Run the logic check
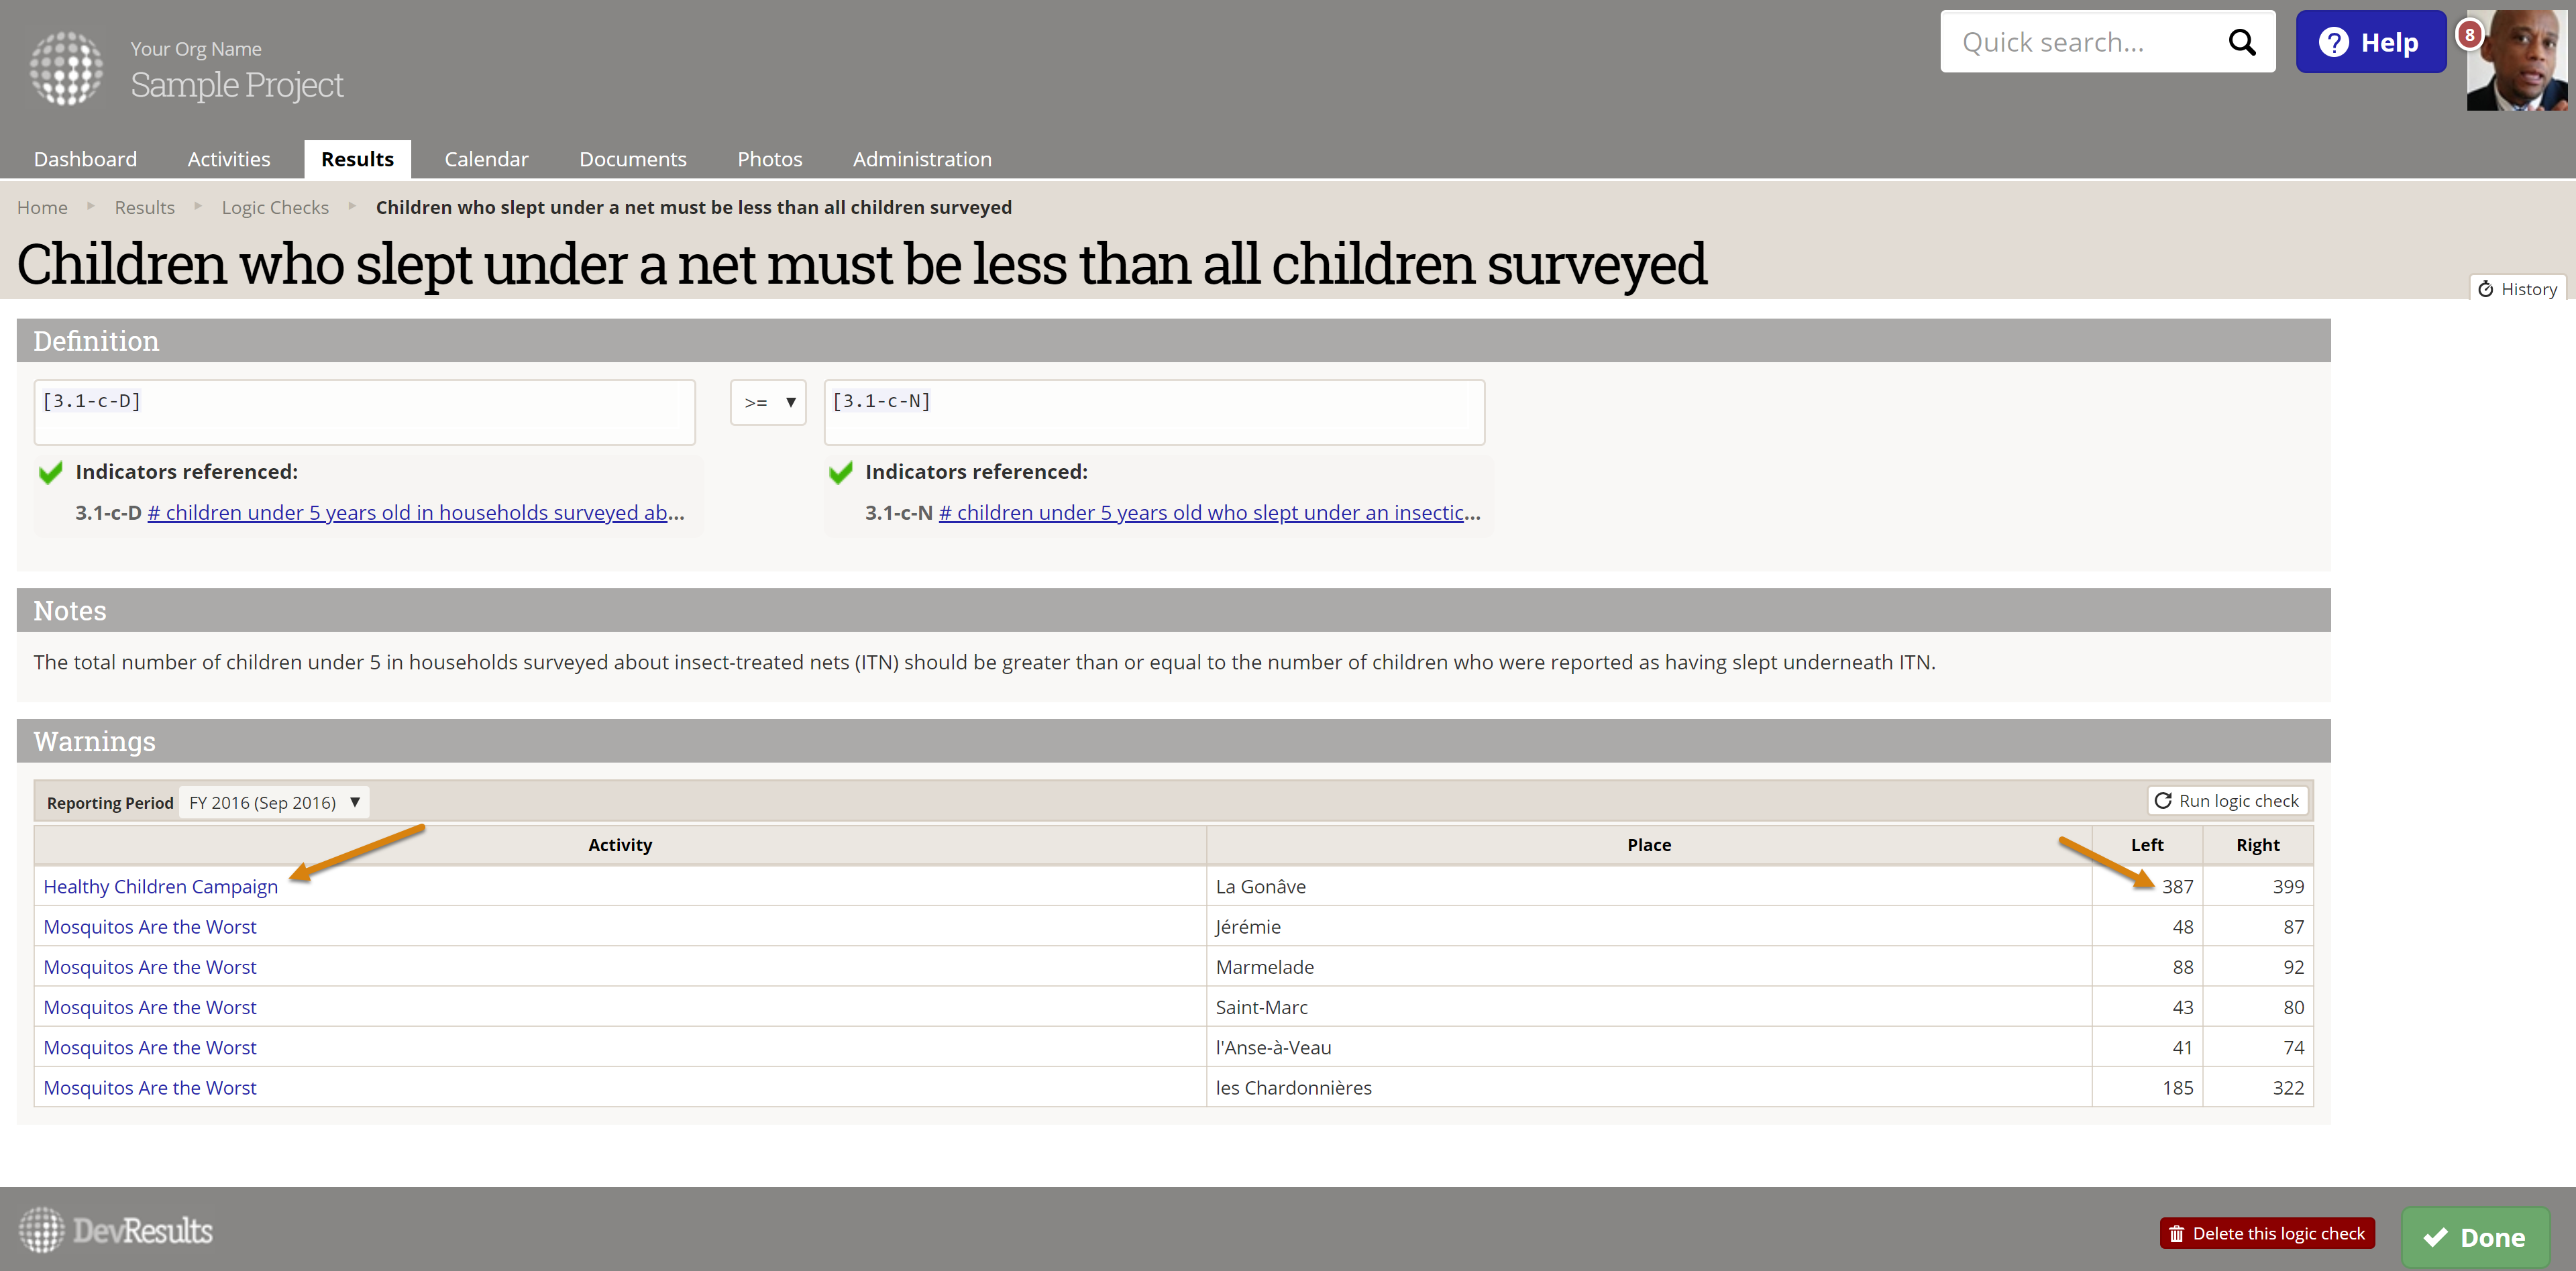 coord(2228,801)
